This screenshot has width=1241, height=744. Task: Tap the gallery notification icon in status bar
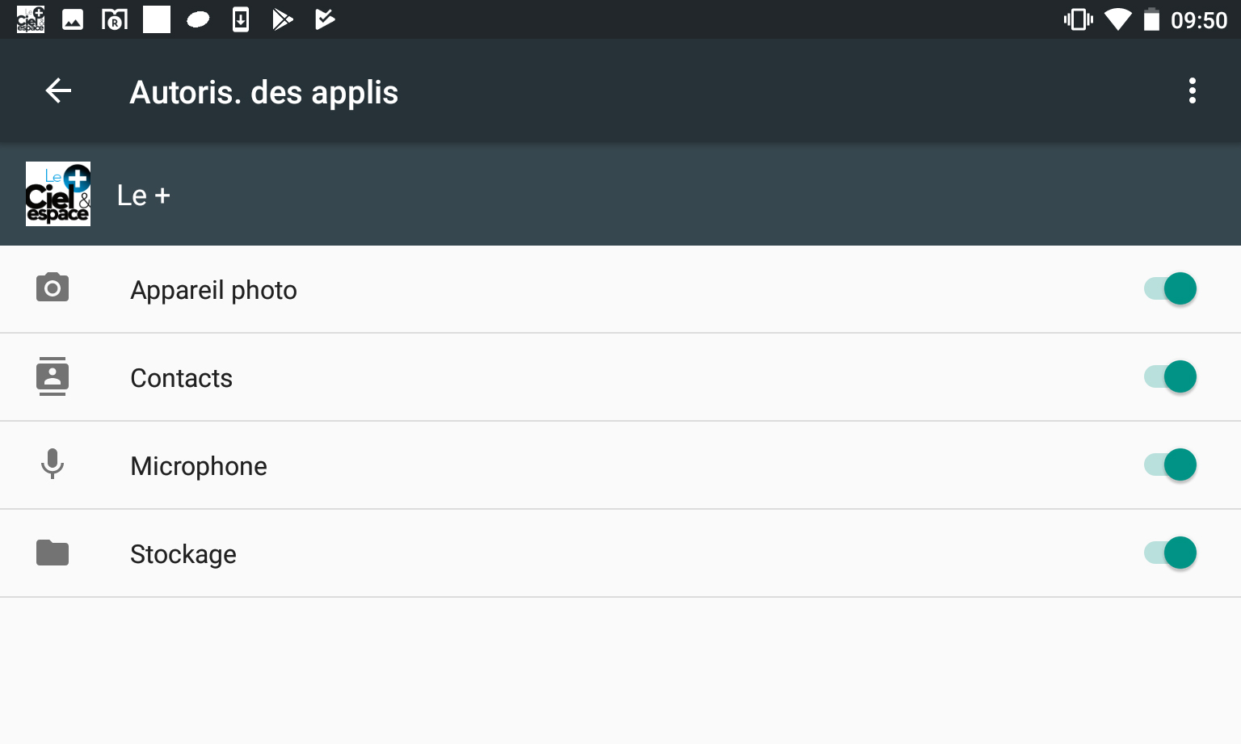coord(73,19)
